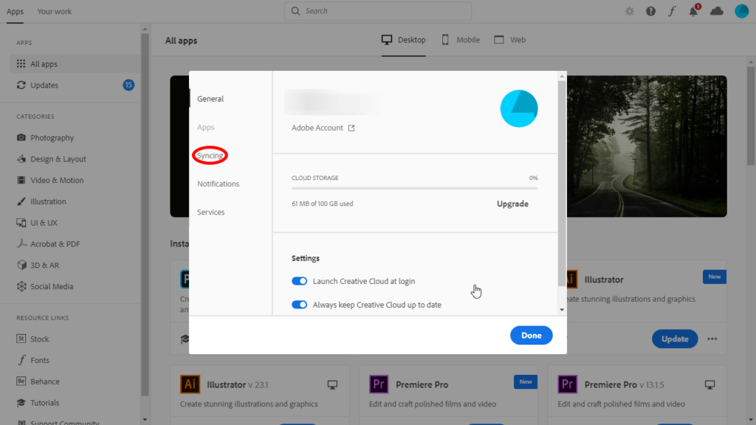The image size is (756, 425).
Task: Click Update for Illustrator
Action: (x=675, y=339)
